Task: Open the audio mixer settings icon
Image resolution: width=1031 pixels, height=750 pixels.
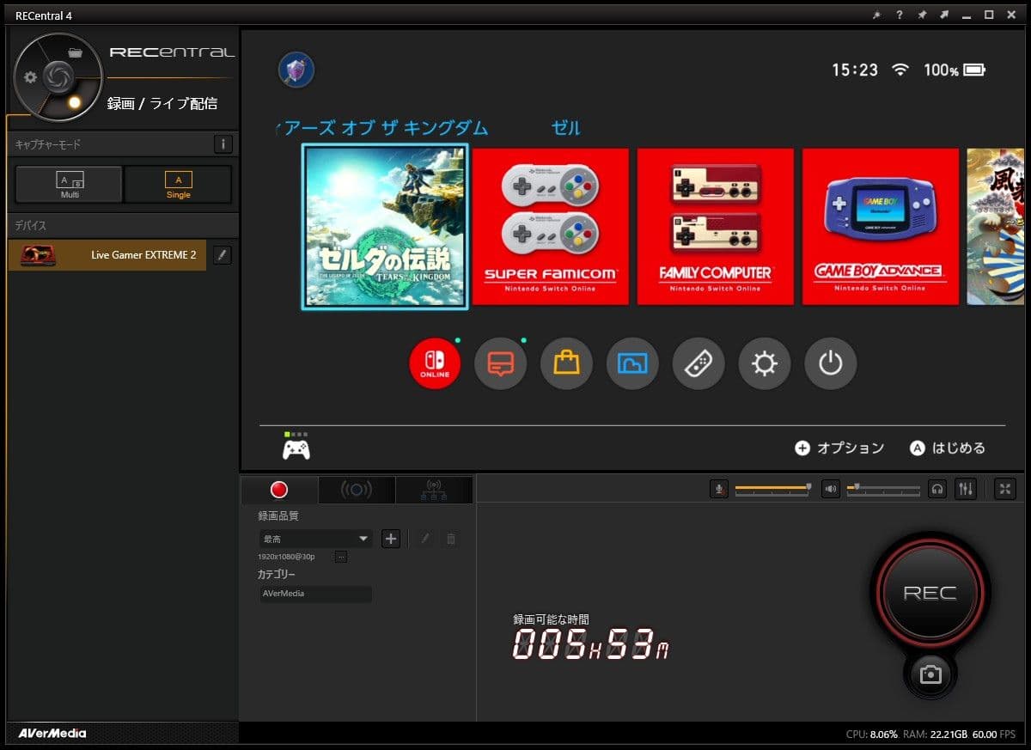Action: point(967,489)
